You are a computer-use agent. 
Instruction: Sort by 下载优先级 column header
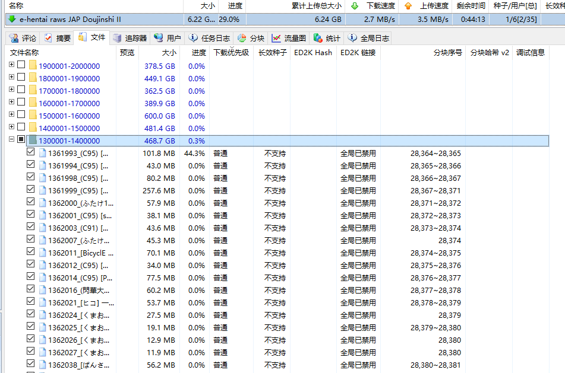pos(231,52)
